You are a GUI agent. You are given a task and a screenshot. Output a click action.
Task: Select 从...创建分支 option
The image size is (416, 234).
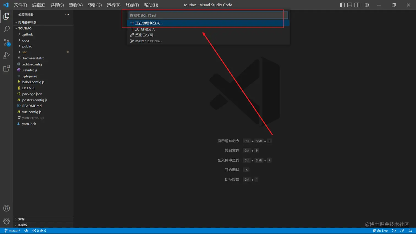[x=208, y=29]
